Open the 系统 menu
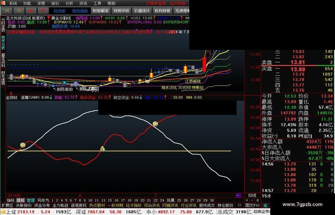 [13, 4]
